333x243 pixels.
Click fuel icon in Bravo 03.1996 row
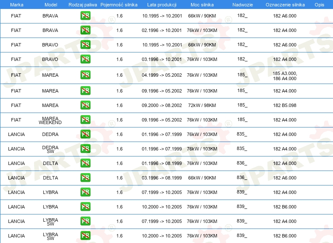click(85, 59)
